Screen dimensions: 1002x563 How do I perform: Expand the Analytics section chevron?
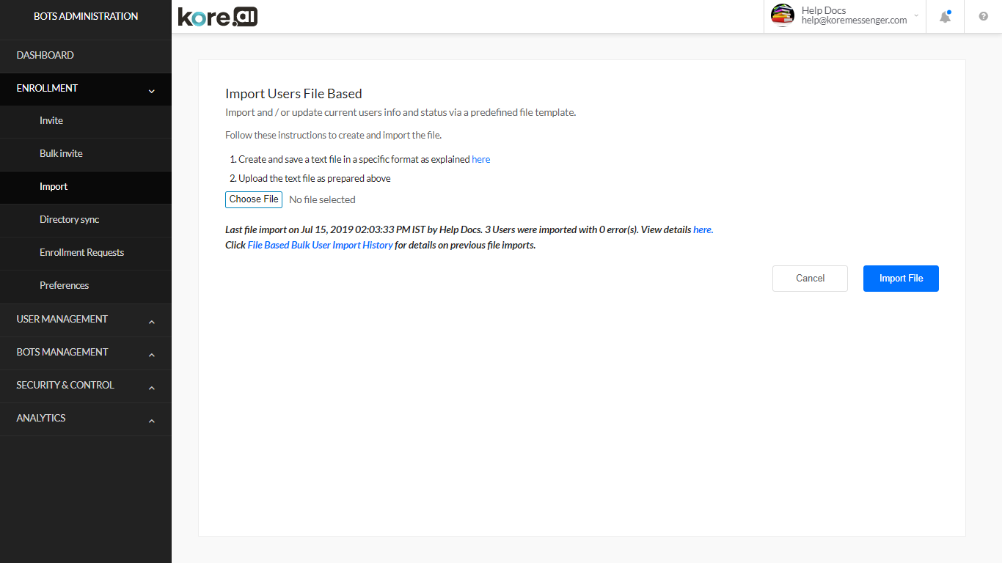(x=152, y=421)
